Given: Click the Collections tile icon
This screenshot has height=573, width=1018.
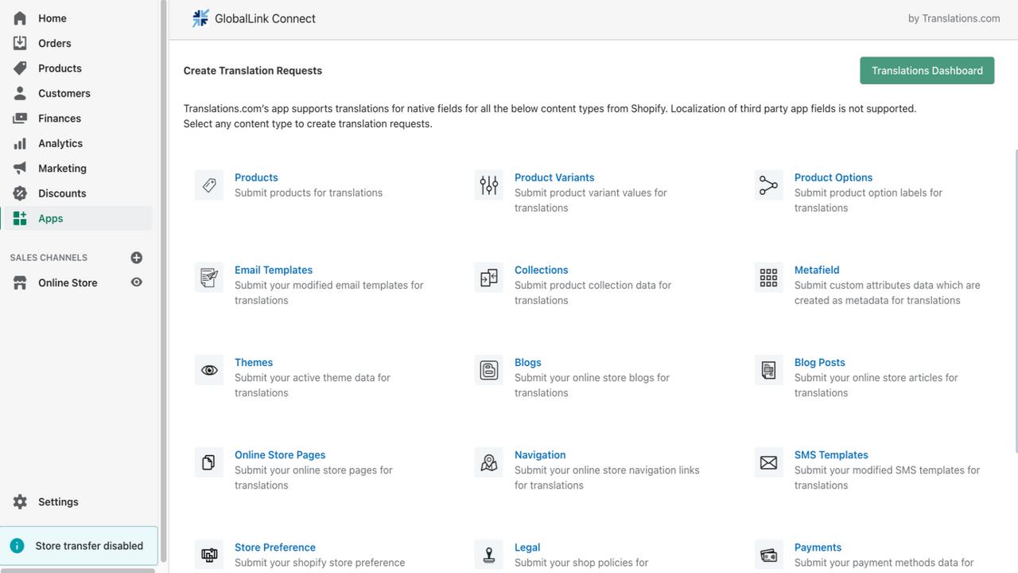Looking at the screenshot, I should tap(489, 278).
